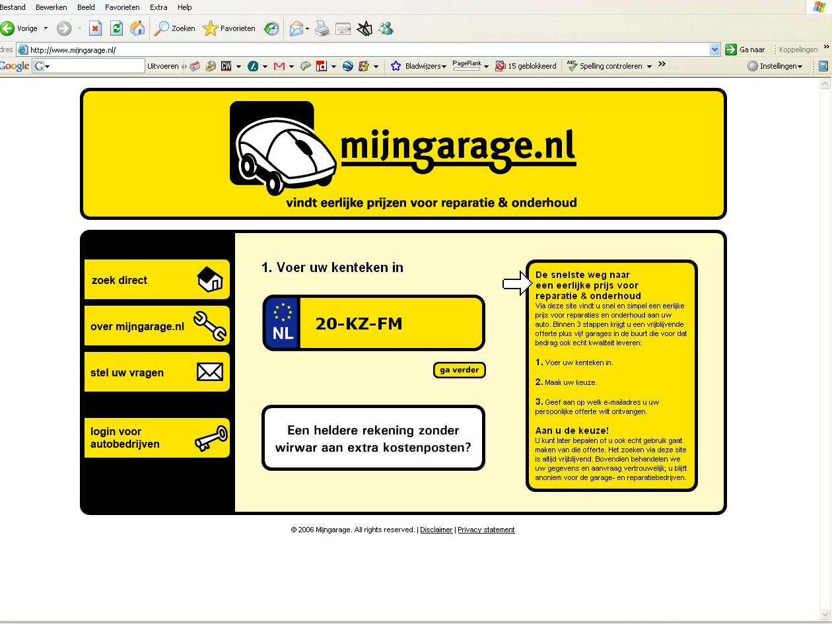832x624 pixels.
Task: Open the Extra menu
Action: [x=158, y=7]
